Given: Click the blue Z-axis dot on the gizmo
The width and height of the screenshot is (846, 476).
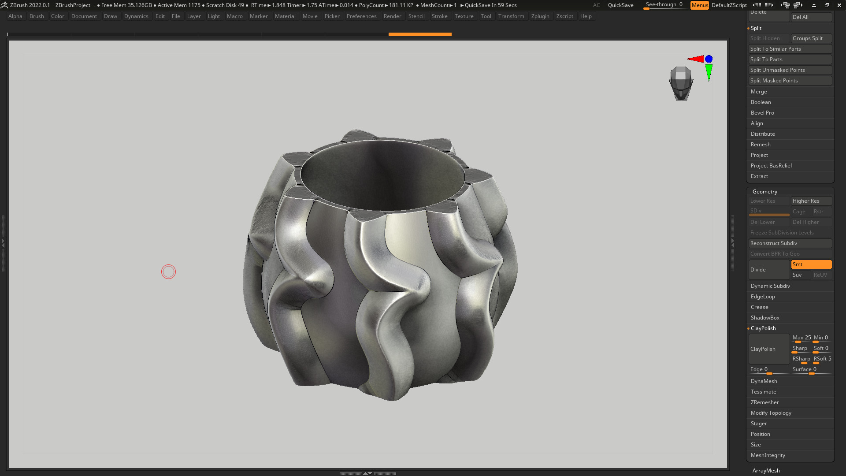Looking at the screenshot, I should [x=709, y=59].
